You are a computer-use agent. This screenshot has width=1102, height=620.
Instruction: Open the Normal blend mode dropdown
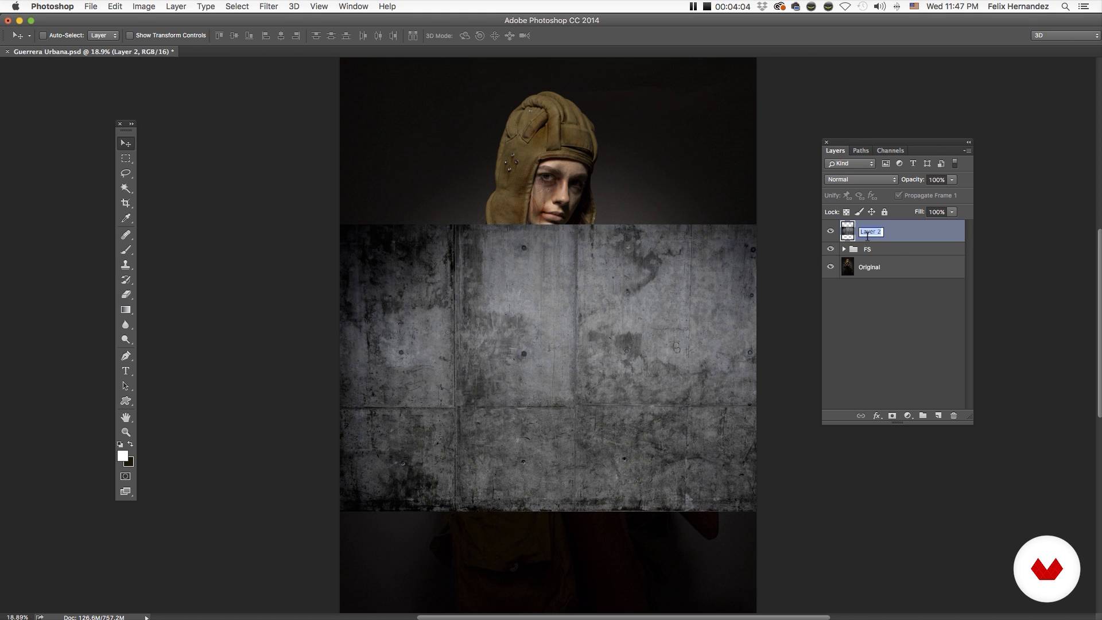(861, 180)
